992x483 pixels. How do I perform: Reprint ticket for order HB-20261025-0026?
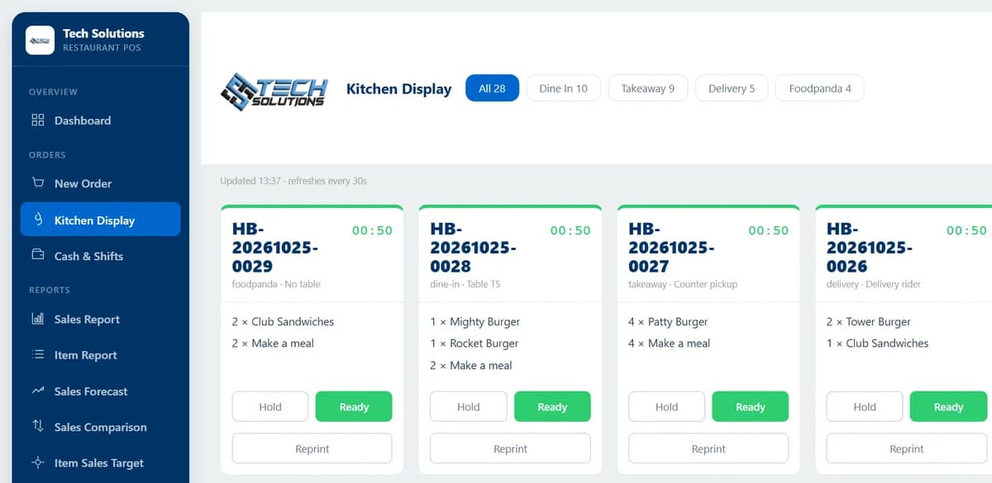coord(907,449)
